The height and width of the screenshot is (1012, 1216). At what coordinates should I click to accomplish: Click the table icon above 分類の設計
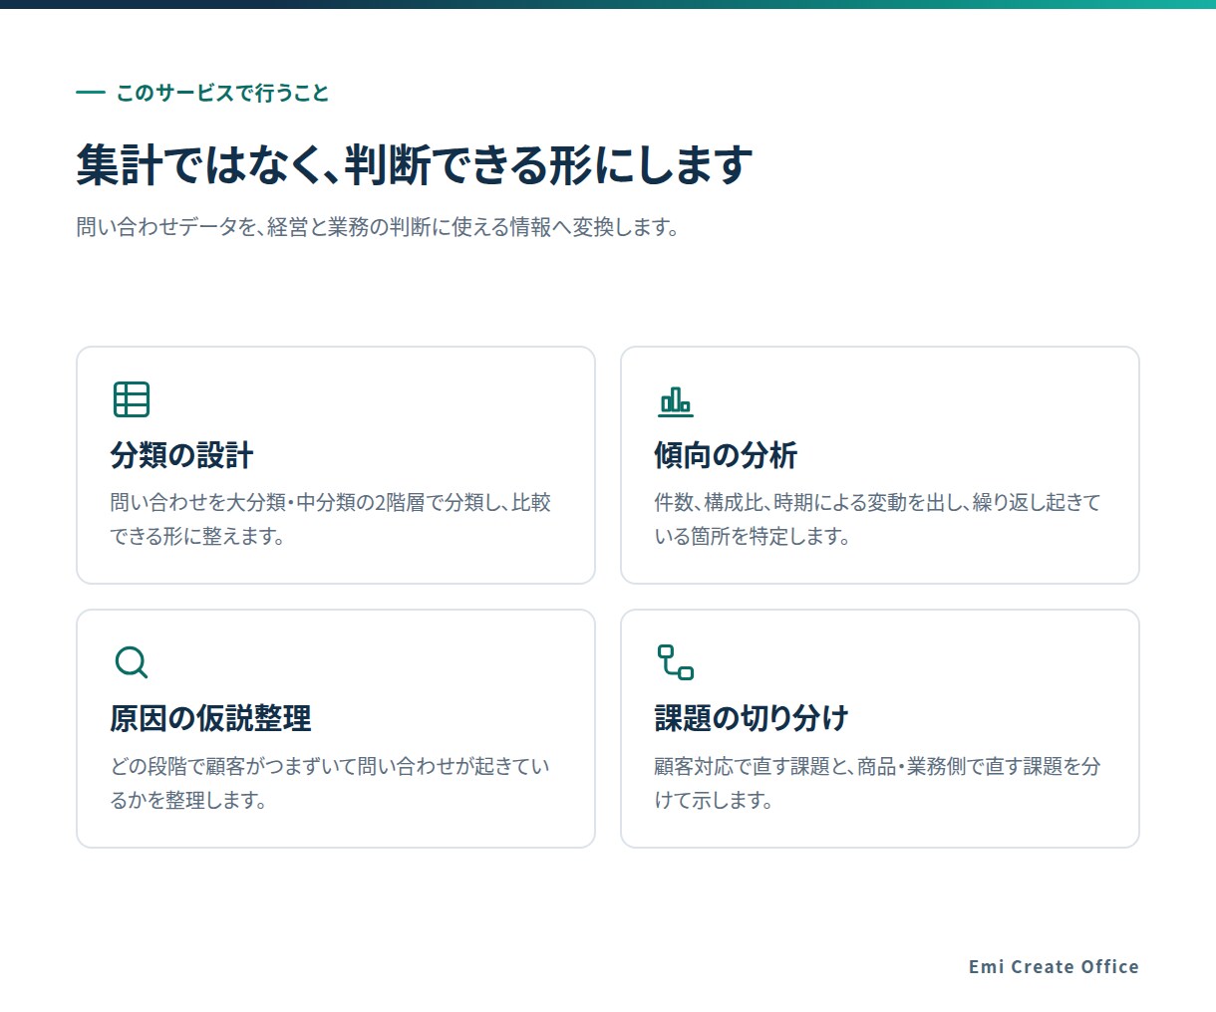click(132, 399)
